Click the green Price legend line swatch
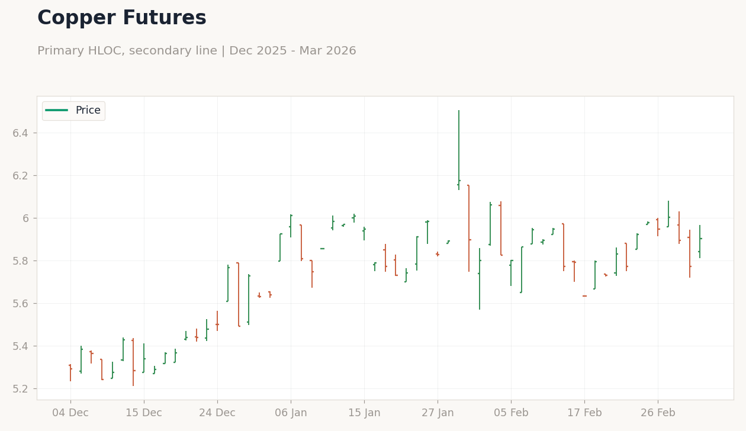Screen dimensions: 746x431 57,111
